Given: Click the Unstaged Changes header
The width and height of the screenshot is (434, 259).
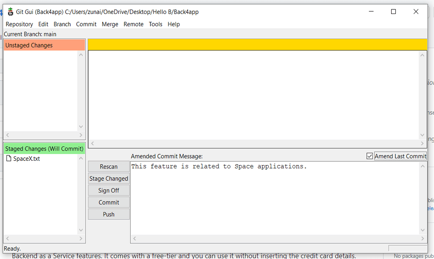Looking at the screenshot, I should pos(44,45).
